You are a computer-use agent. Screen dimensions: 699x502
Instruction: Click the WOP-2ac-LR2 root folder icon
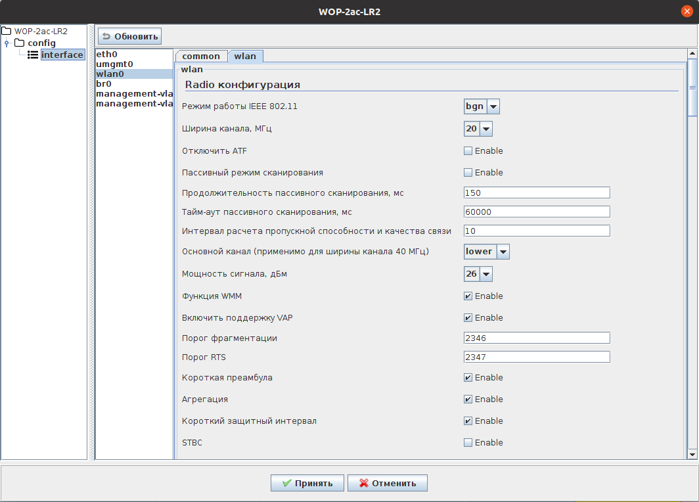[x=7, y=31]
